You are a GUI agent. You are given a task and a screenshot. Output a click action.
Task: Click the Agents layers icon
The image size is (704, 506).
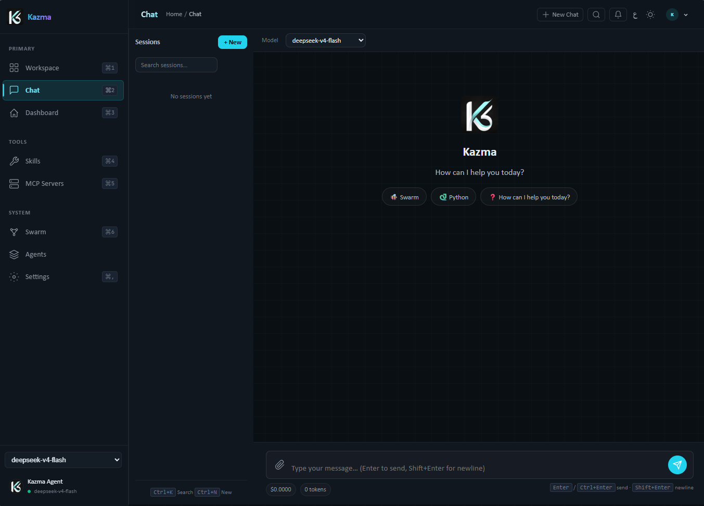14,254
